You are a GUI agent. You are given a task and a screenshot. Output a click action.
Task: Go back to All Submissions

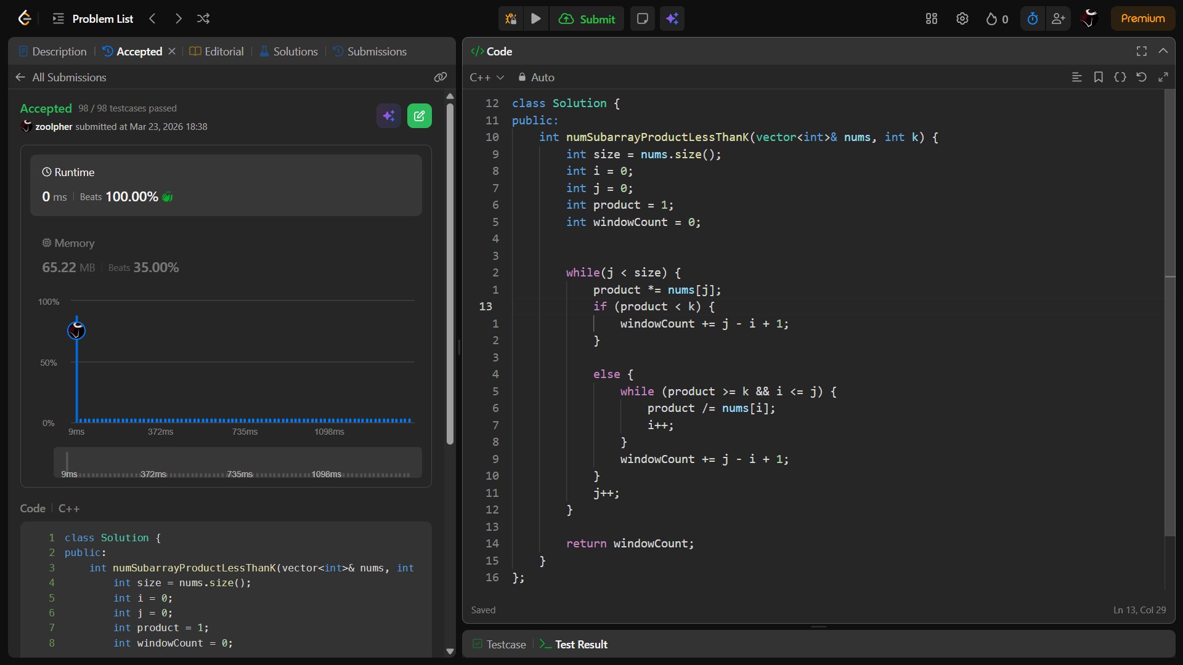(61, 77)
